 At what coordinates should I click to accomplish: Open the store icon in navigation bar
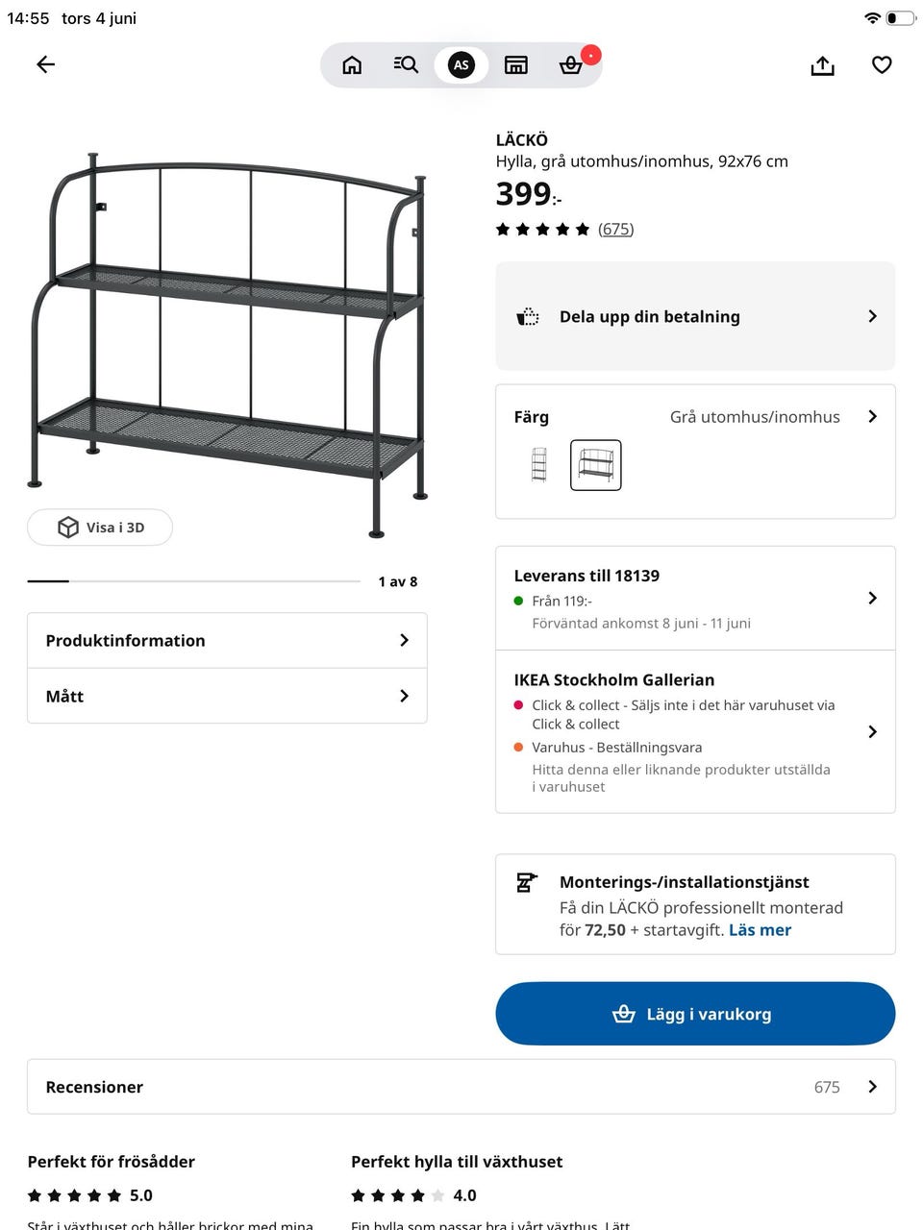[x=516, y=64]
